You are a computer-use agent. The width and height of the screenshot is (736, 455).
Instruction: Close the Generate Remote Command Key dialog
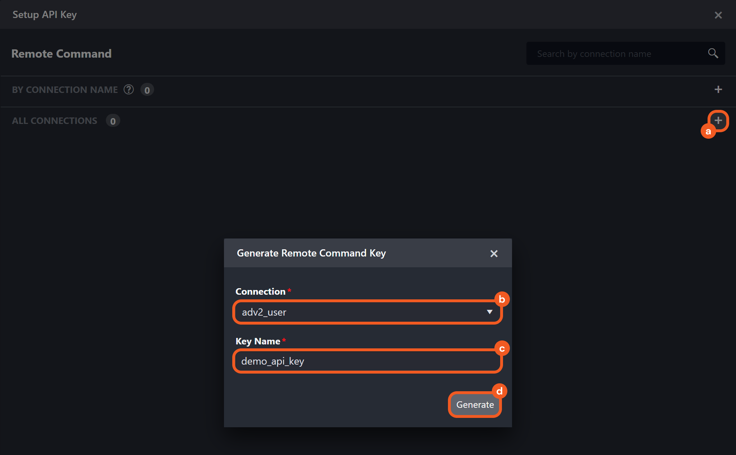tap(494, 254)
